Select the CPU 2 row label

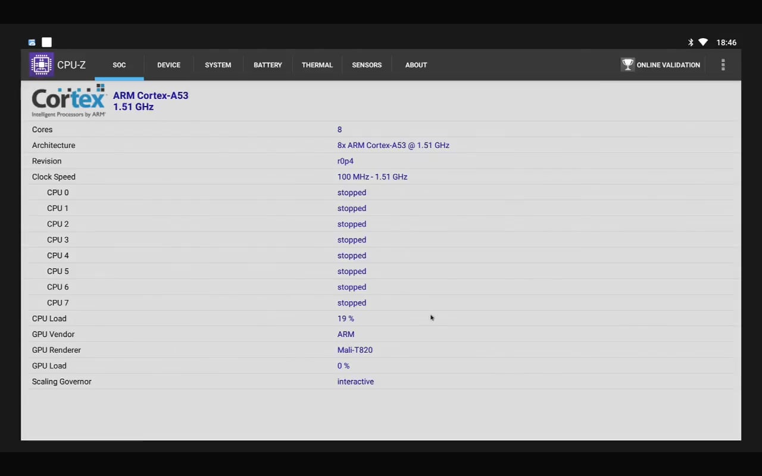point(58,224)
